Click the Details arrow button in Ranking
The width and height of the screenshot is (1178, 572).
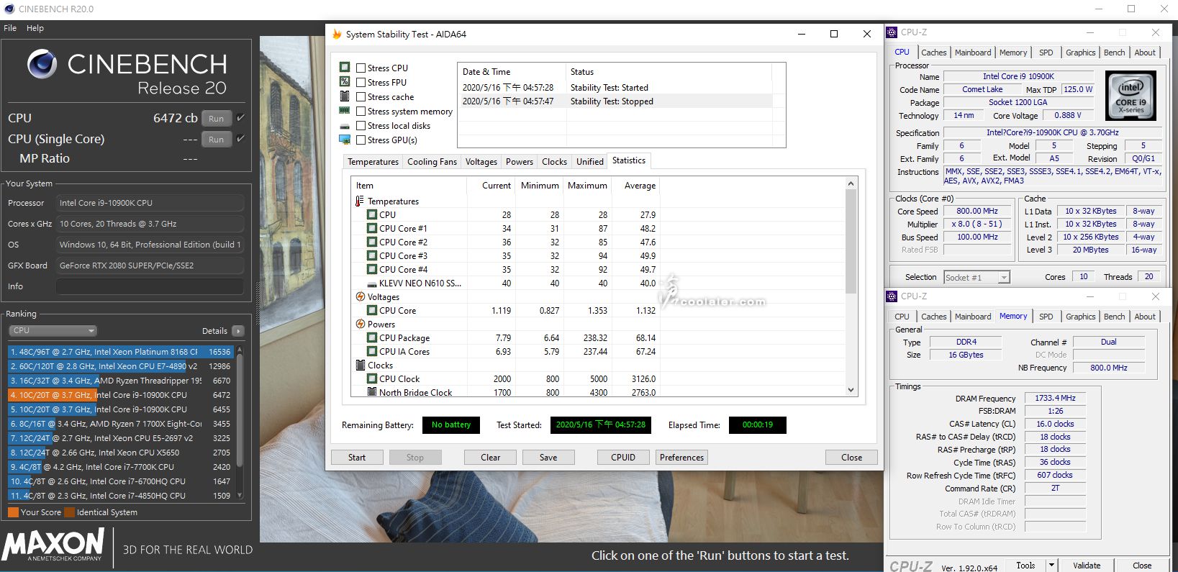(238, 331)
